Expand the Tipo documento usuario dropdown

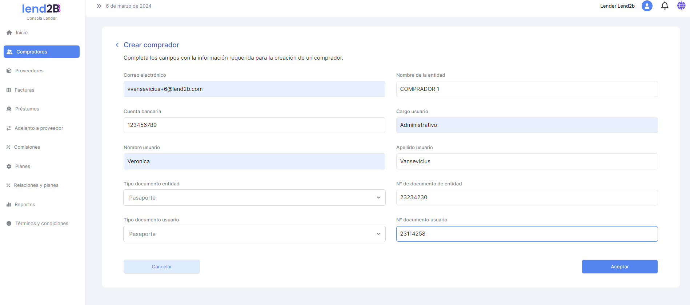[x=254, y=234]
